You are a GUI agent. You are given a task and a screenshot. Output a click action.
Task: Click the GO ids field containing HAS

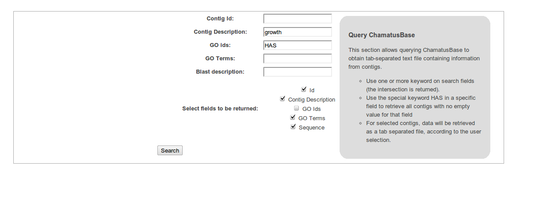coord(297,45)
